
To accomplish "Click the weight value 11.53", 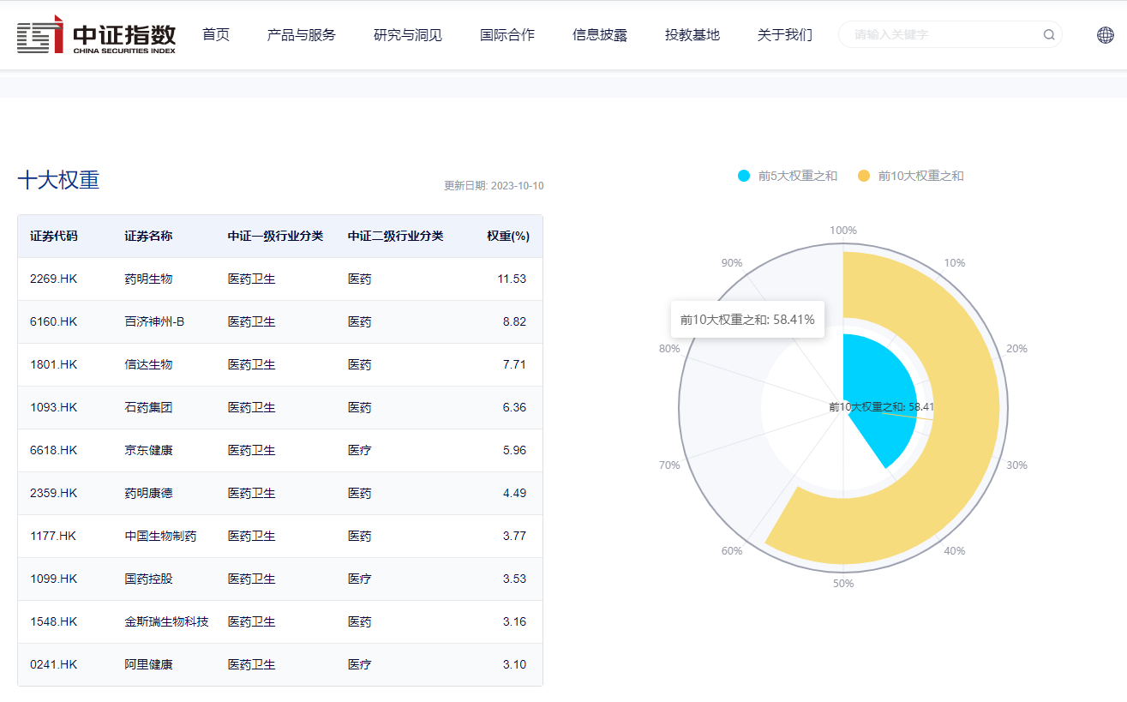I will point(512,279).
